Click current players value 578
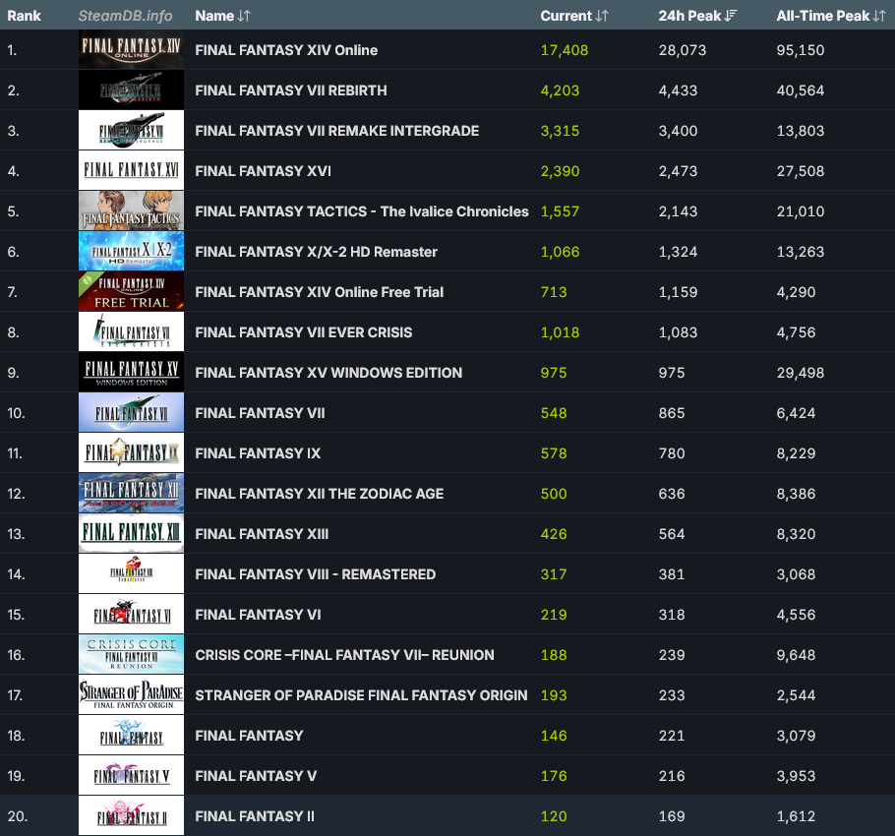This screenshot has height=836, width=895. pos(554,453)
